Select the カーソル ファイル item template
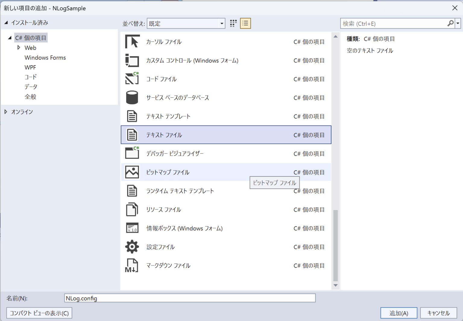The image size is (463, 321). click(164, 42)
